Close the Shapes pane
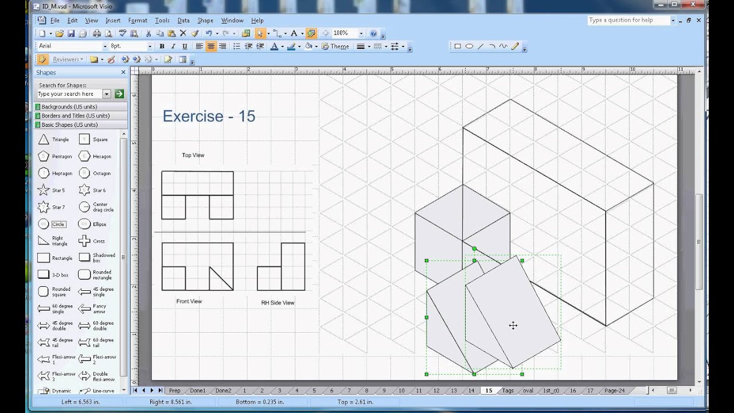 [x=123, y=72]
